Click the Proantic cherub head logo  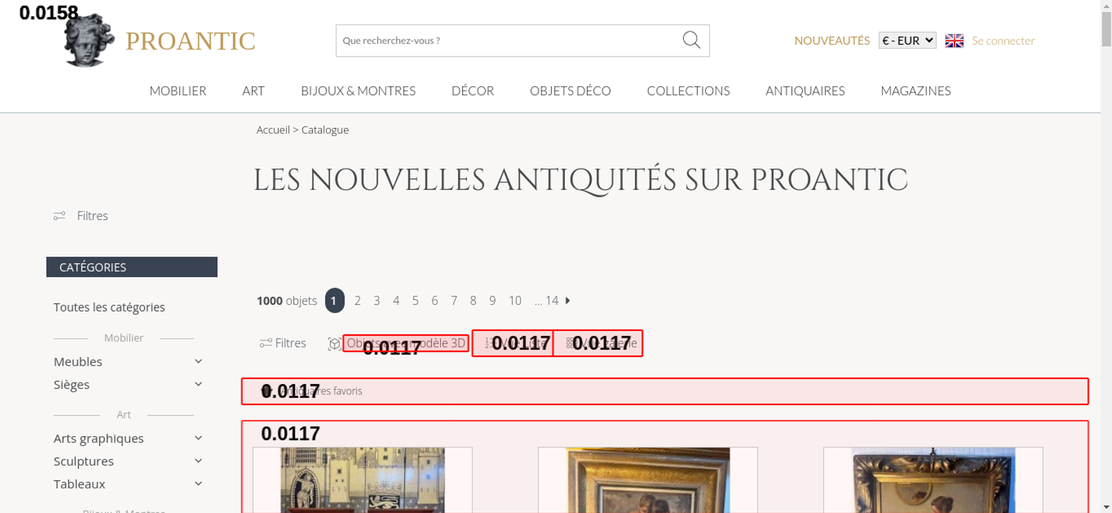(89, 40)
